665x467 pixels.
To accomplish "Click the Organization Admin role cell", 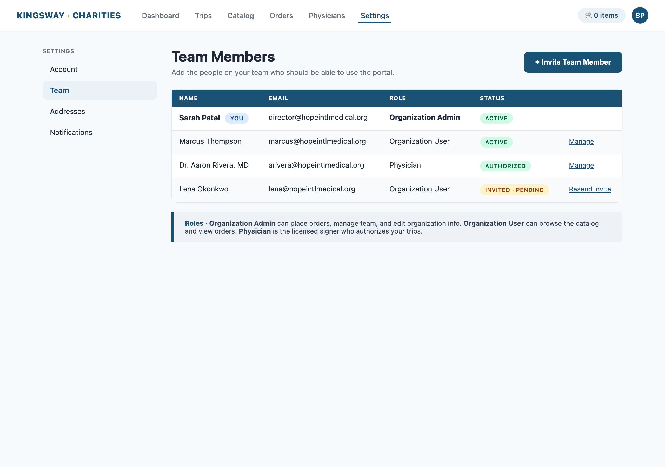I will [x=425, y=118].
